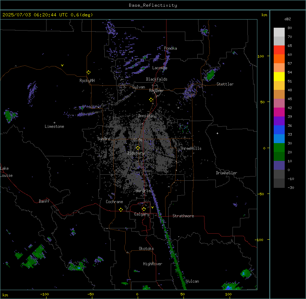
Task: Click the Banff label
Action: pos(44,201)
